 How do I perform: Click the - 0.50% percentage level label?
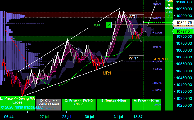[157, 83]
